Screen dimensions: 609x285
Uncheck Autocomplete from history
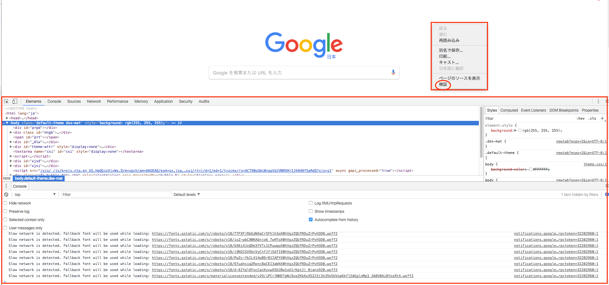pos(311,219)
